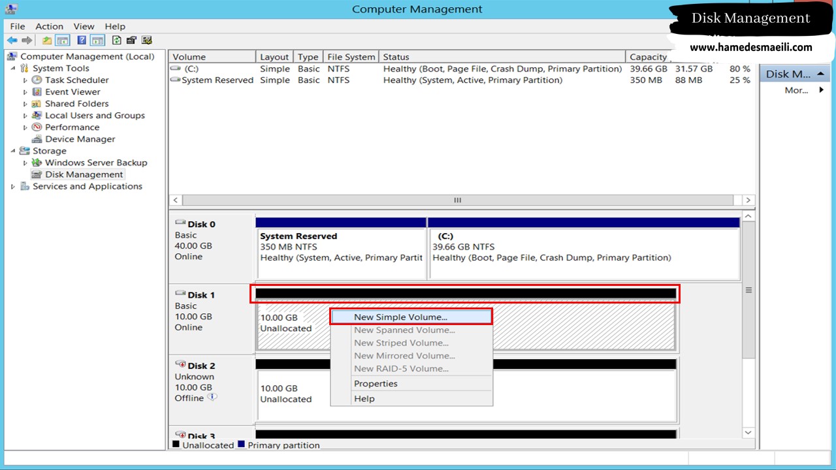Viewport: 836px width, 470px height.
Task: Click the '80 %' free percentage cell
Action: 740,69
